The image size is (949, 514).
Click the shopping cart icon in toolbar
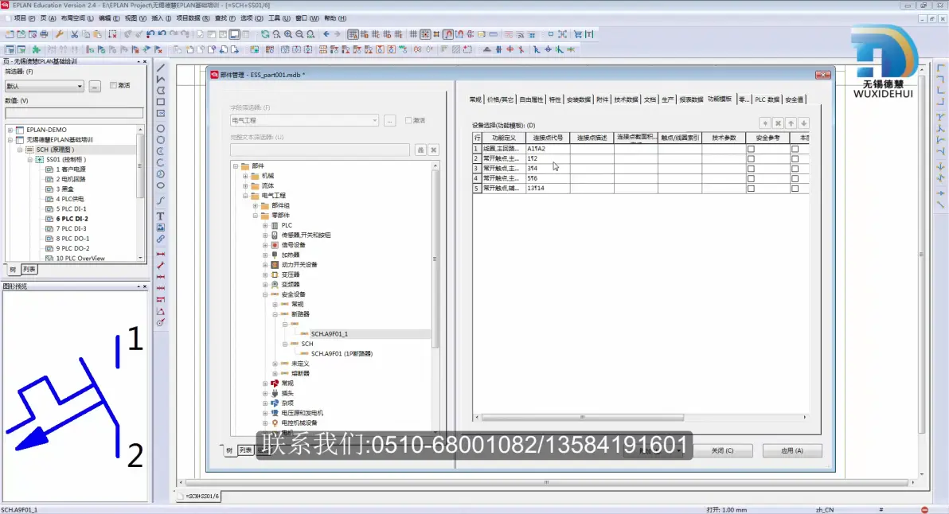point(577,34)
